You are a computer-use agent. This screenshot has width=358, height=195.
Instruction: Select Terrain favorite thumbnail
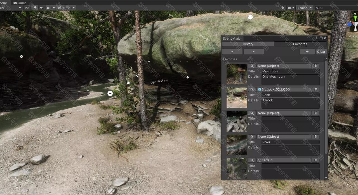[x=237, y=168]
